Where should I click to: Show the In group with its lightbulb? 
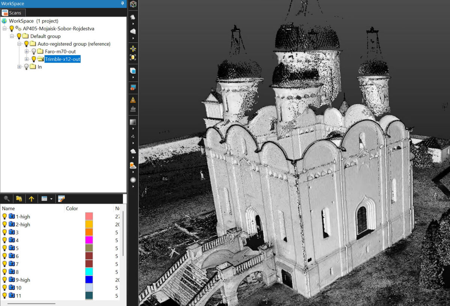[x=26, y=67]
